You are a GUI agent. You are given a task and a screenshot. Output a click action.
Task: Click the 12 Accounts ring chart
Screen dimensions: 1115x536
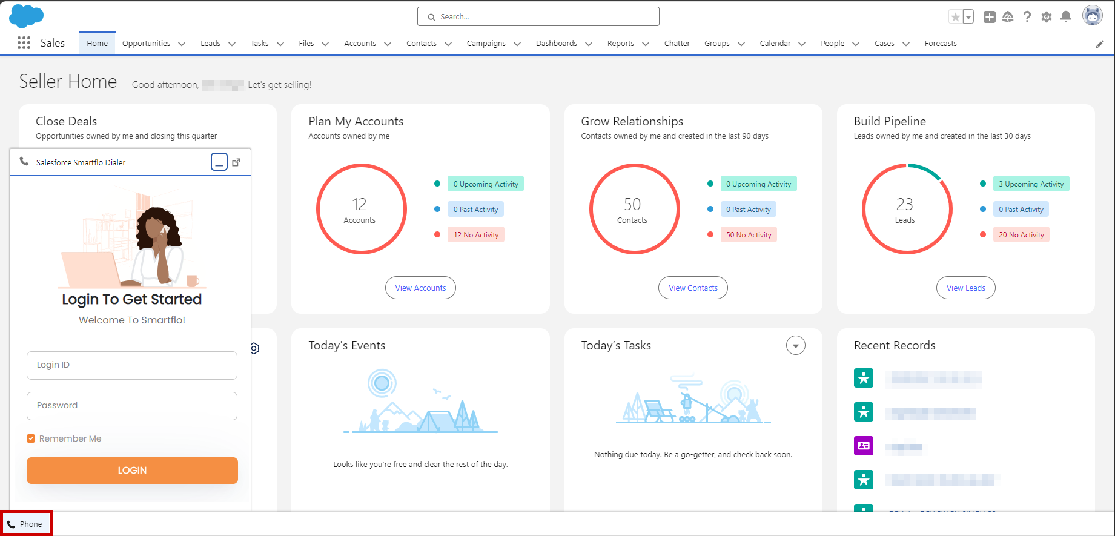tap(362, 209)
